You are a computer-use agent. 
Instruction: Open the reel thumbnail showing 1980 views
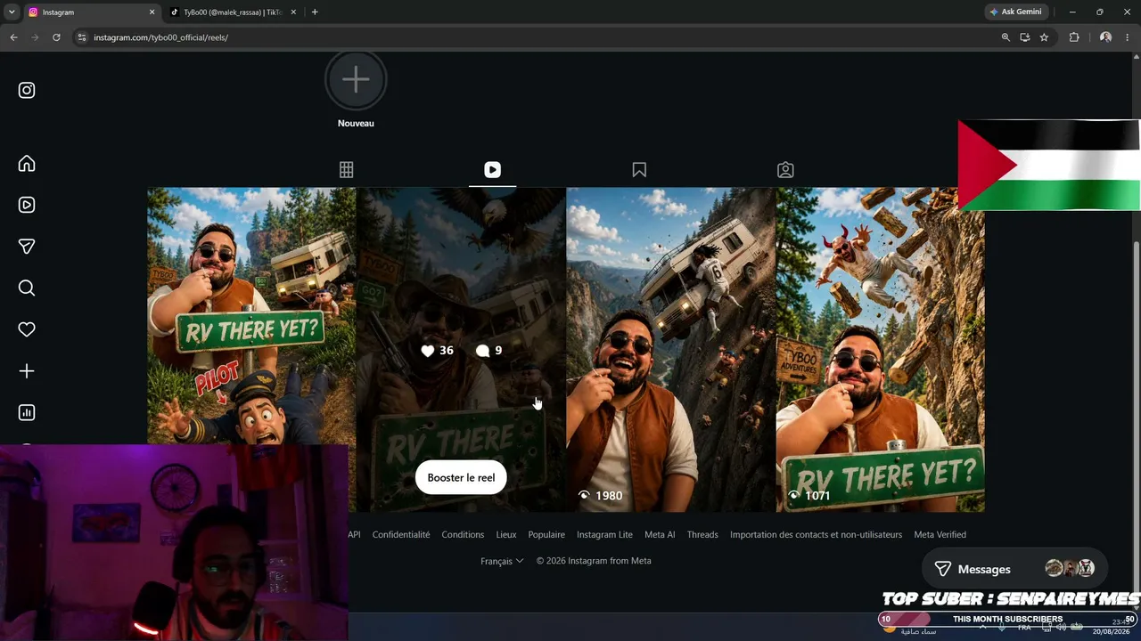tap(670, 349)
